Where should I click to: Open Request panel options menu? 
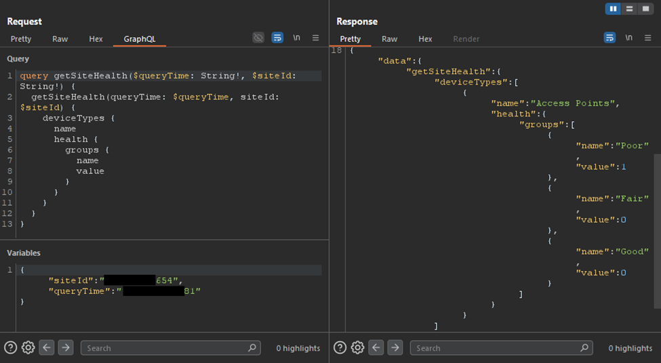(315, 37)
